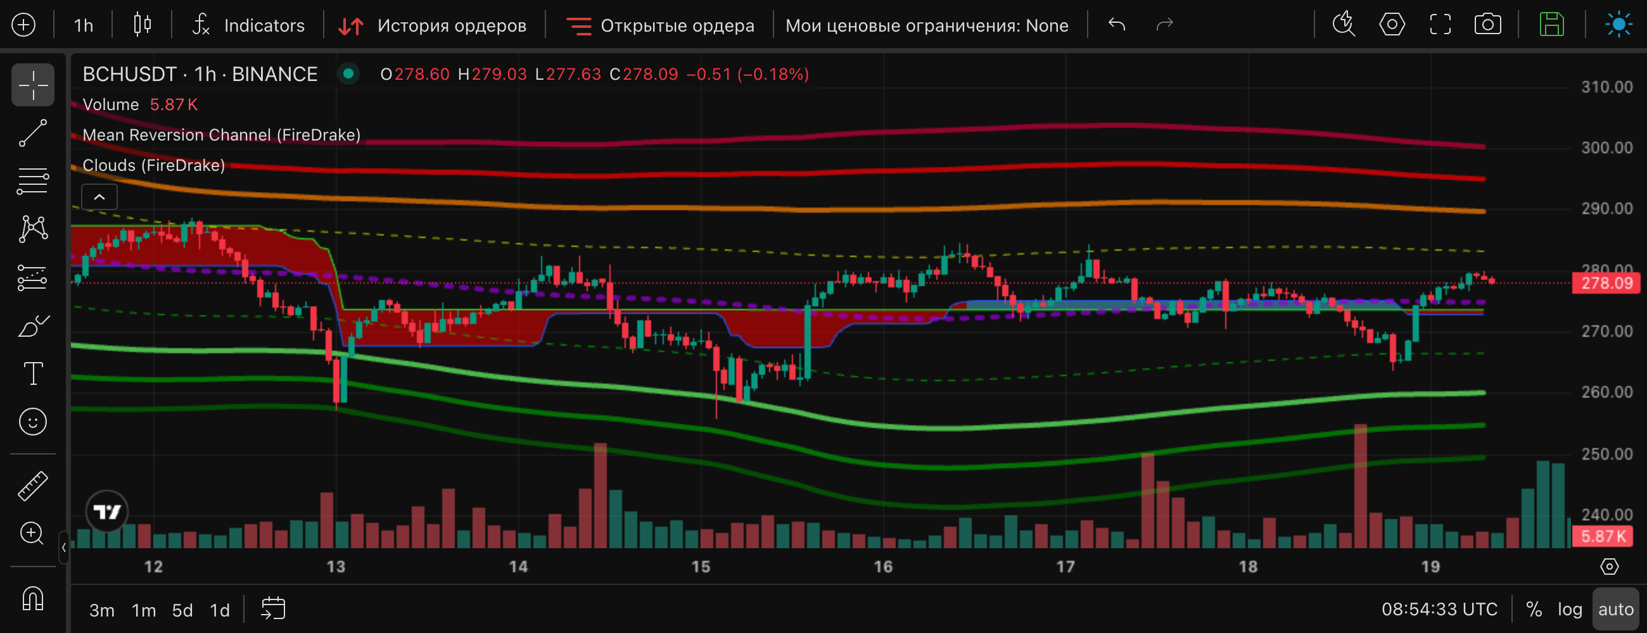Image resolution: width=1647 pixels, height=633 pixels.
Task: Select Clouds (FireDrake) legend
Action: 153,165
